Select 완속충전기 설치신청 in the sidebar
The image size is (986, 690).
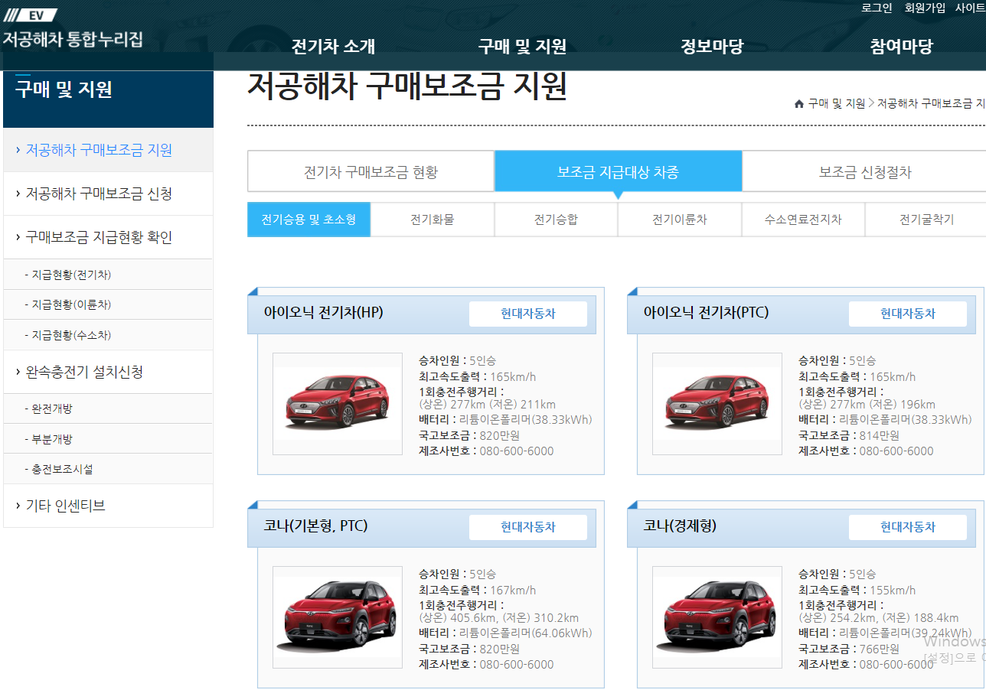point(108,372)
